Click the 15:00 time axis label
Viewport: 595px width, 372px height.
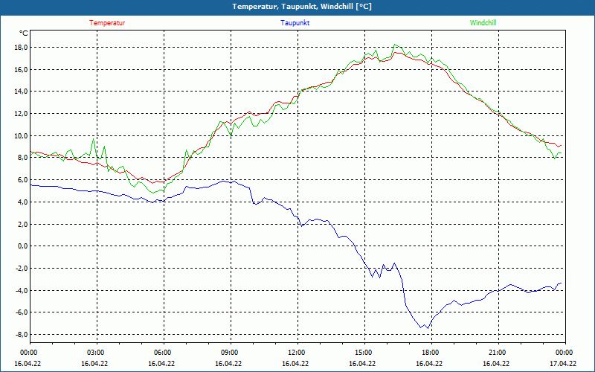363,352
